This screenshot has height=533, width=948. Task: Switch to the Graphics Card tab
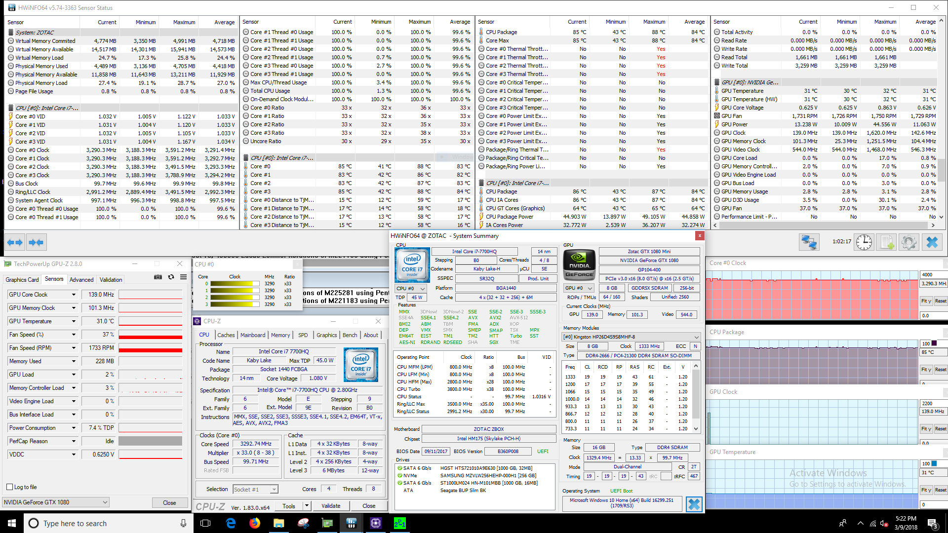(x=22, y=280)
